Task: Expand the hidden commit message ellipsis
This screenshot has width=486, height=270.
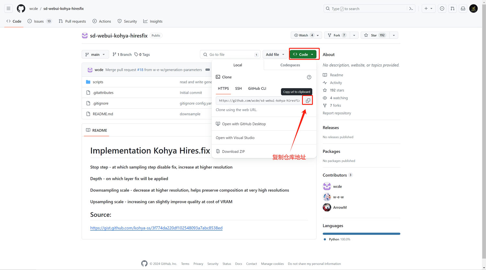Action: click(208, 70)
